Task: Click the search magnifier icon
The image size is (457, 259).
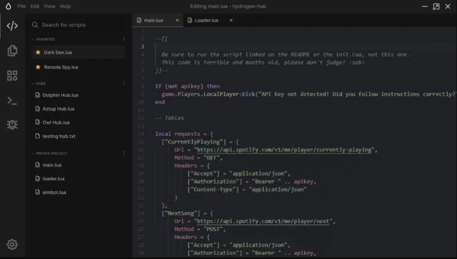Action: point(35,25)
